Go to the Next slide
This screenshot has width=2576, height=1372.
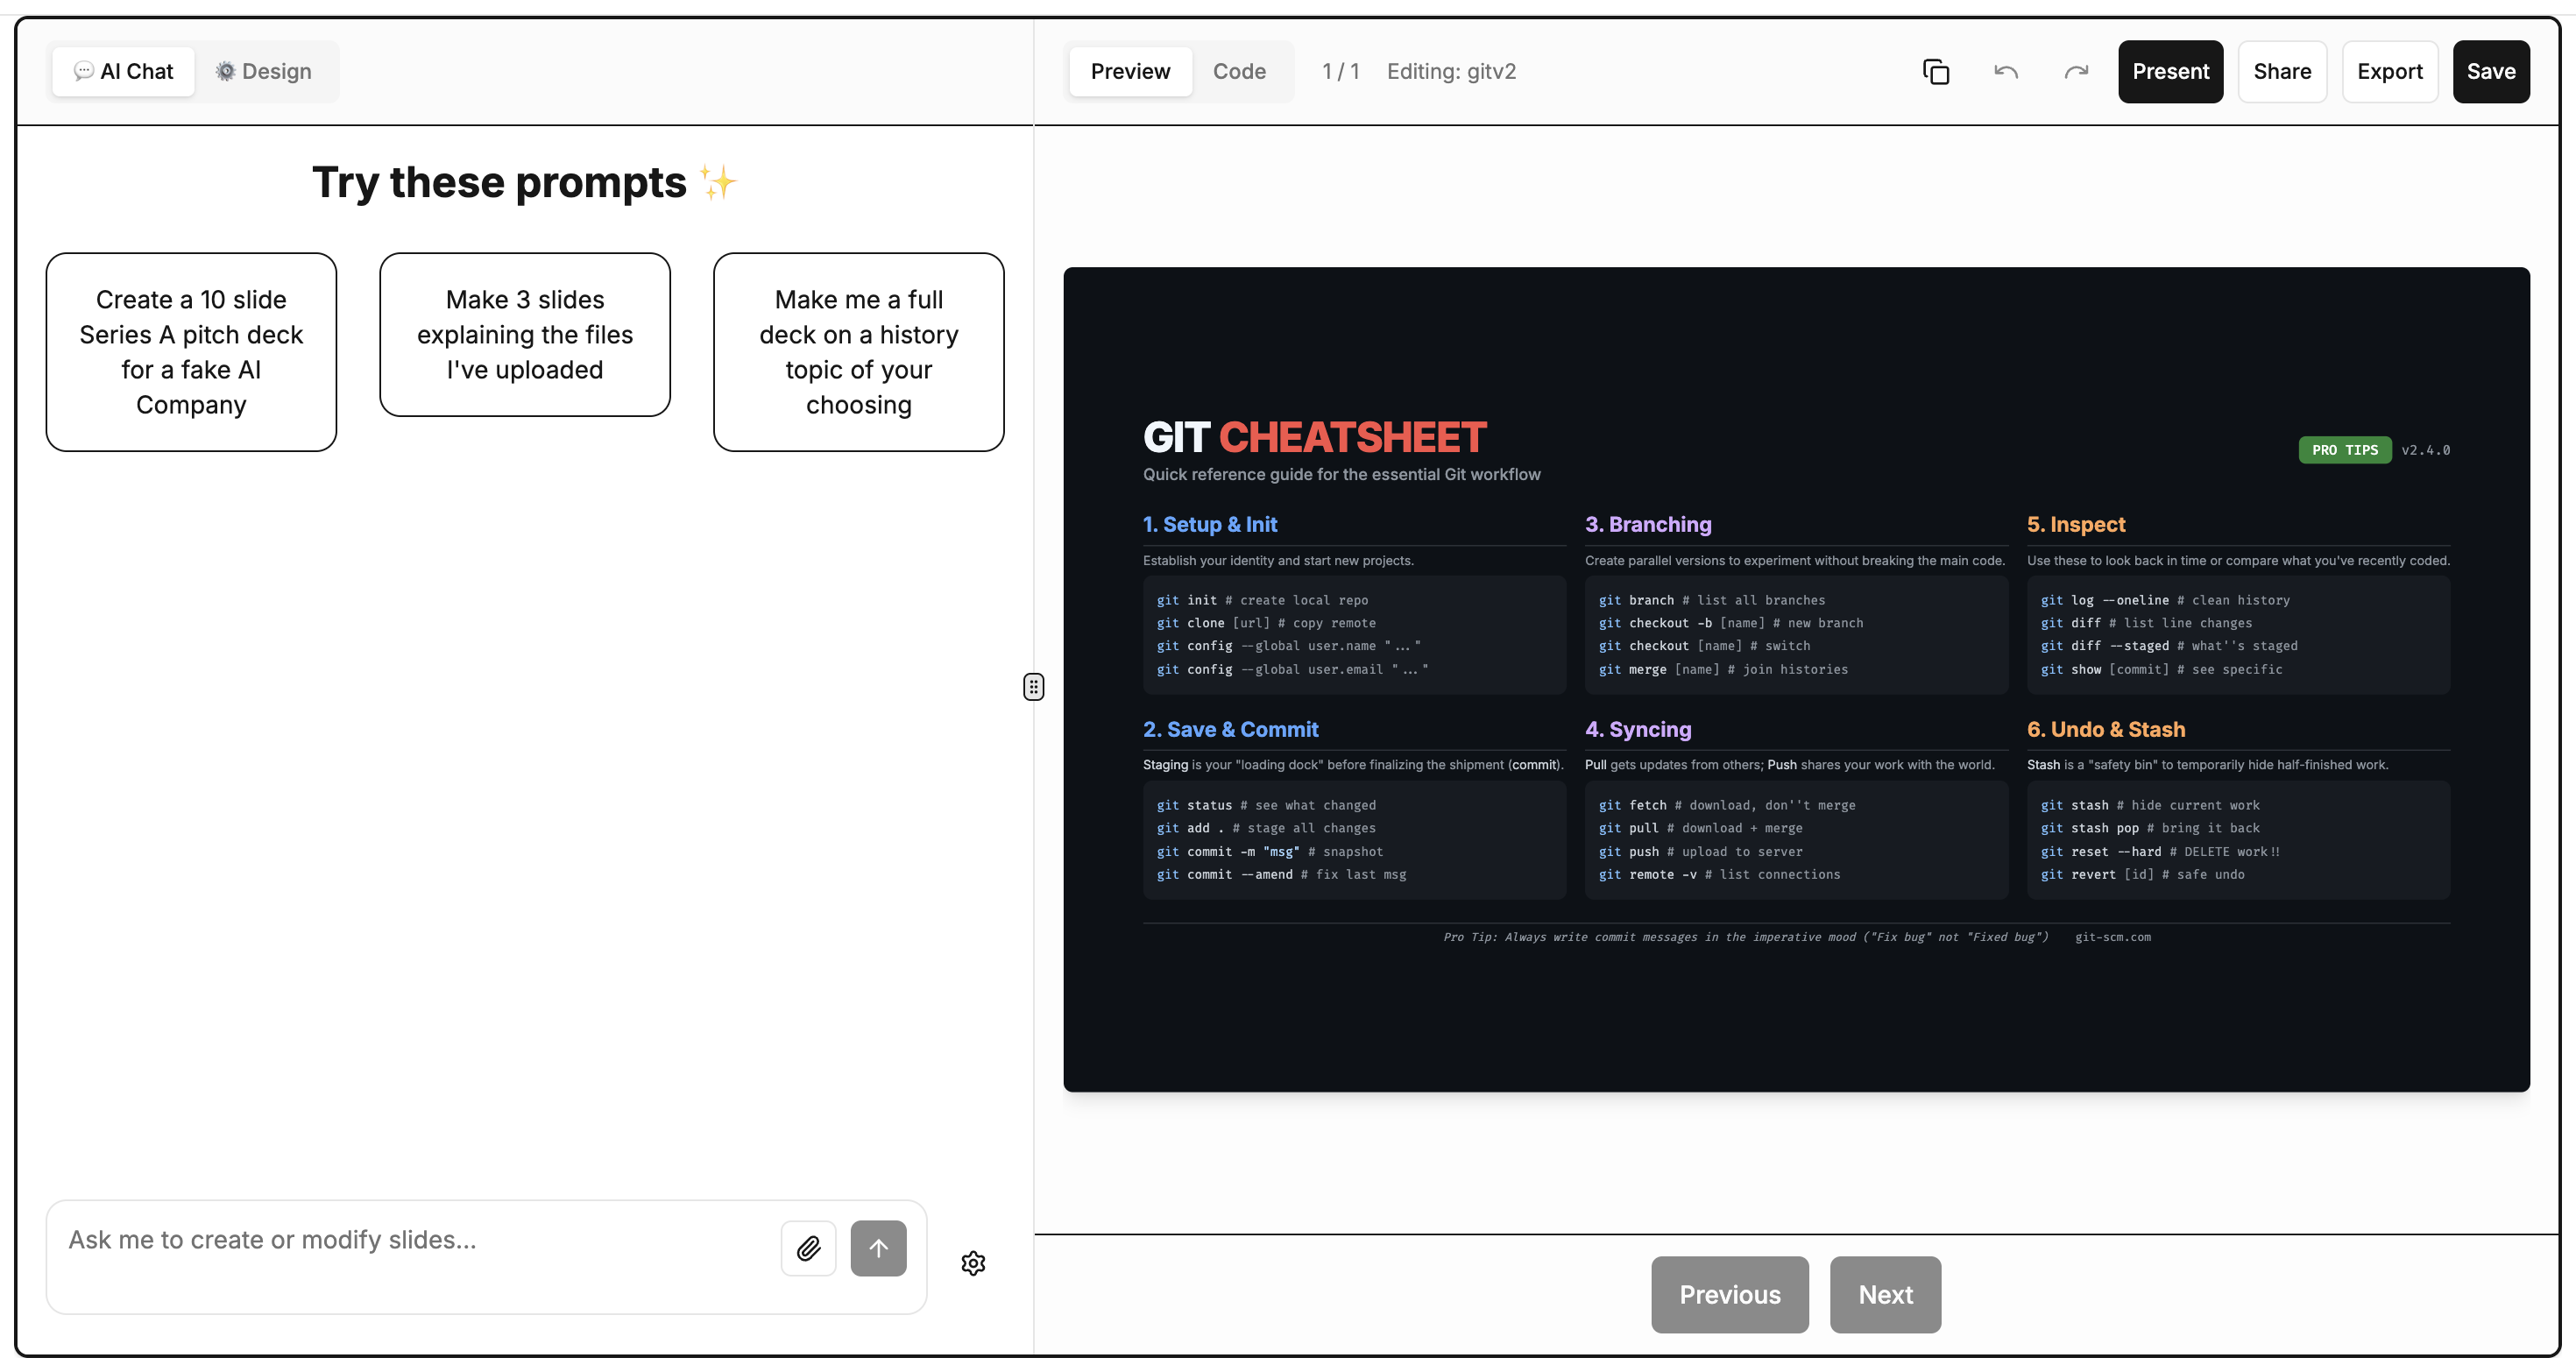(1885, 1294)
